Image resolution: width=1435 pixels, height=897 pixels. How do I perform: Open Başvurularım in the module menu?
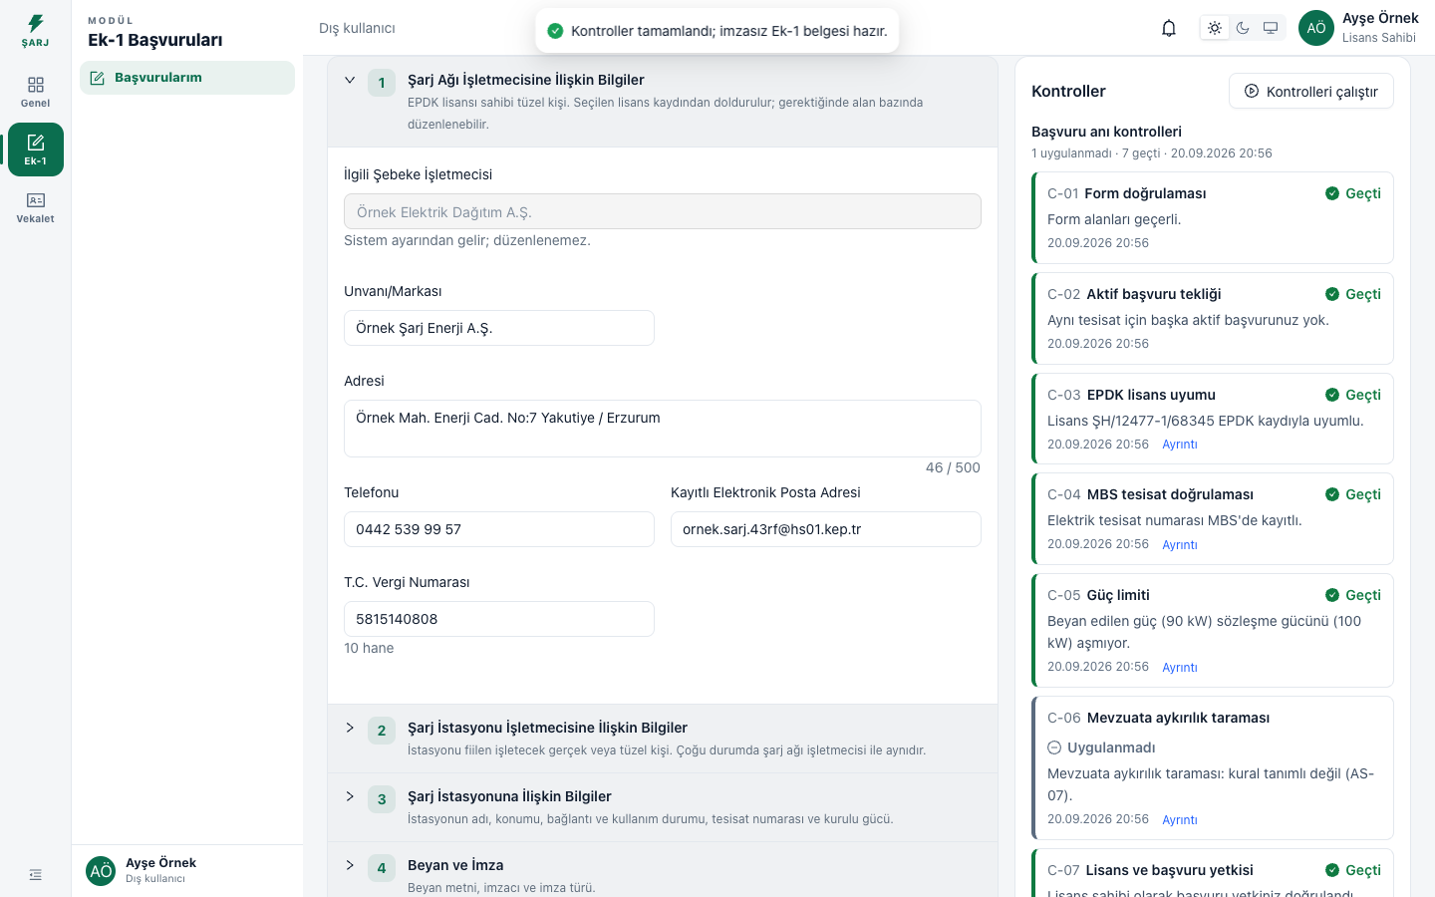(187, 78)
